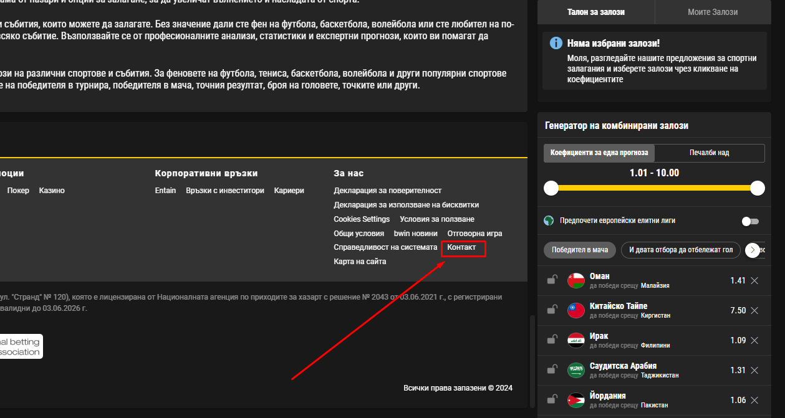The width and height of the screenshot is (785, 418).
Task: Lock the Ирак selection padlock icon
Action: point(552,340)
